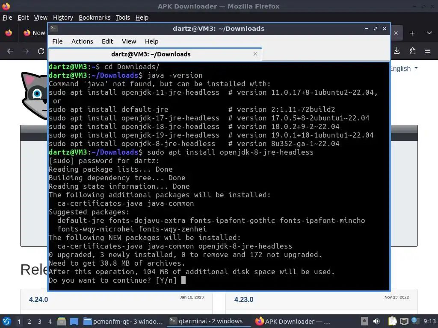Close the current Firefox tab

click(396, 33)
